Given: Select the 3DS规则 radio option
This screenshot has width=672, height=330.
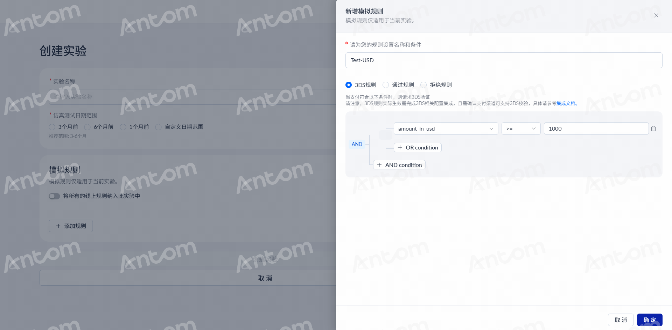Looking at the screenshot, I should tap(349, 85).
